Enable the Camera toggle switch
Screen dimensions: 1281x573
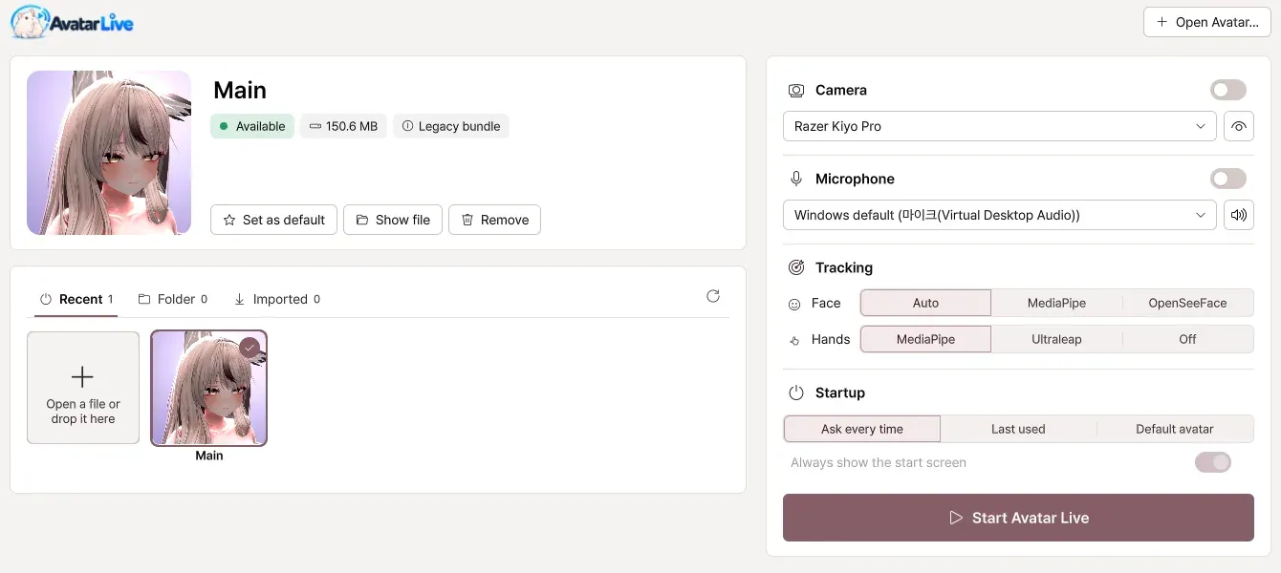coord(1228,90)
